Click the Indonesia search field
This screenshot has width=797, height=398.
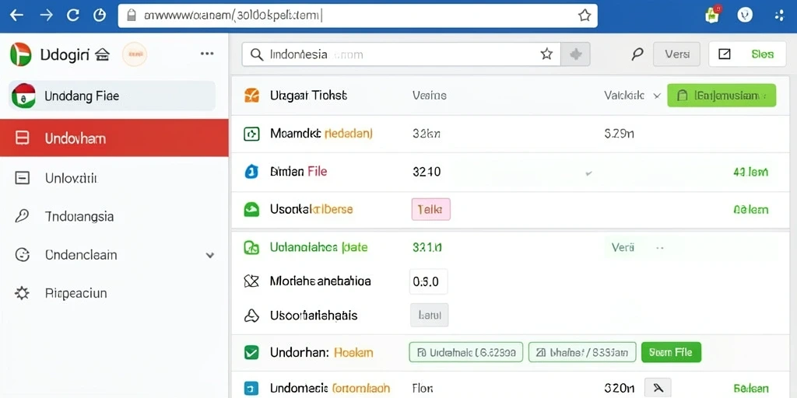pyautogui.click(x=401, y=54)
